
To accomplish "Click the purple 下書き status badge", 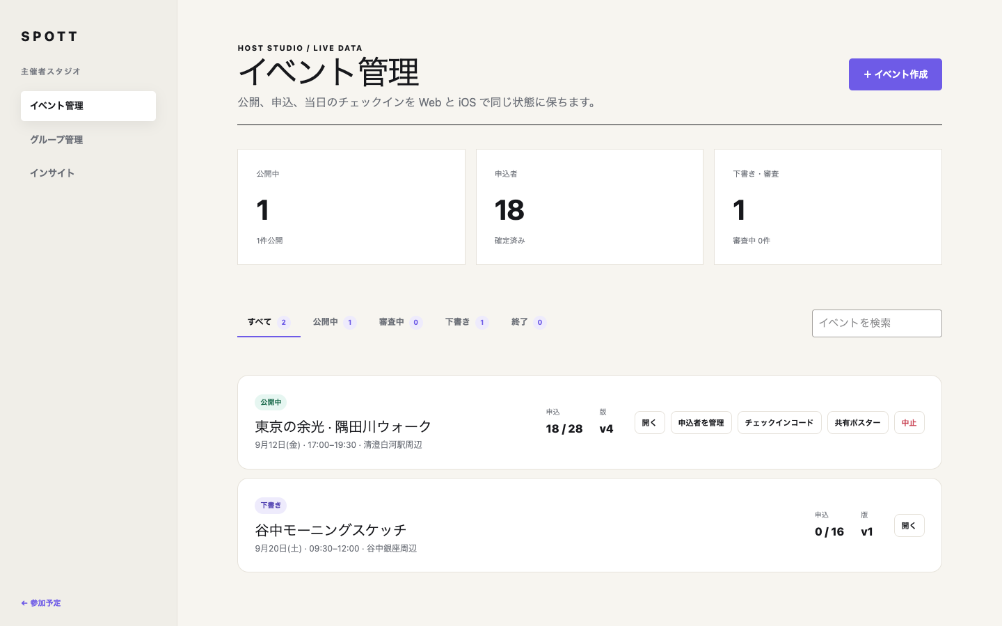I will (x=271, y=505).
